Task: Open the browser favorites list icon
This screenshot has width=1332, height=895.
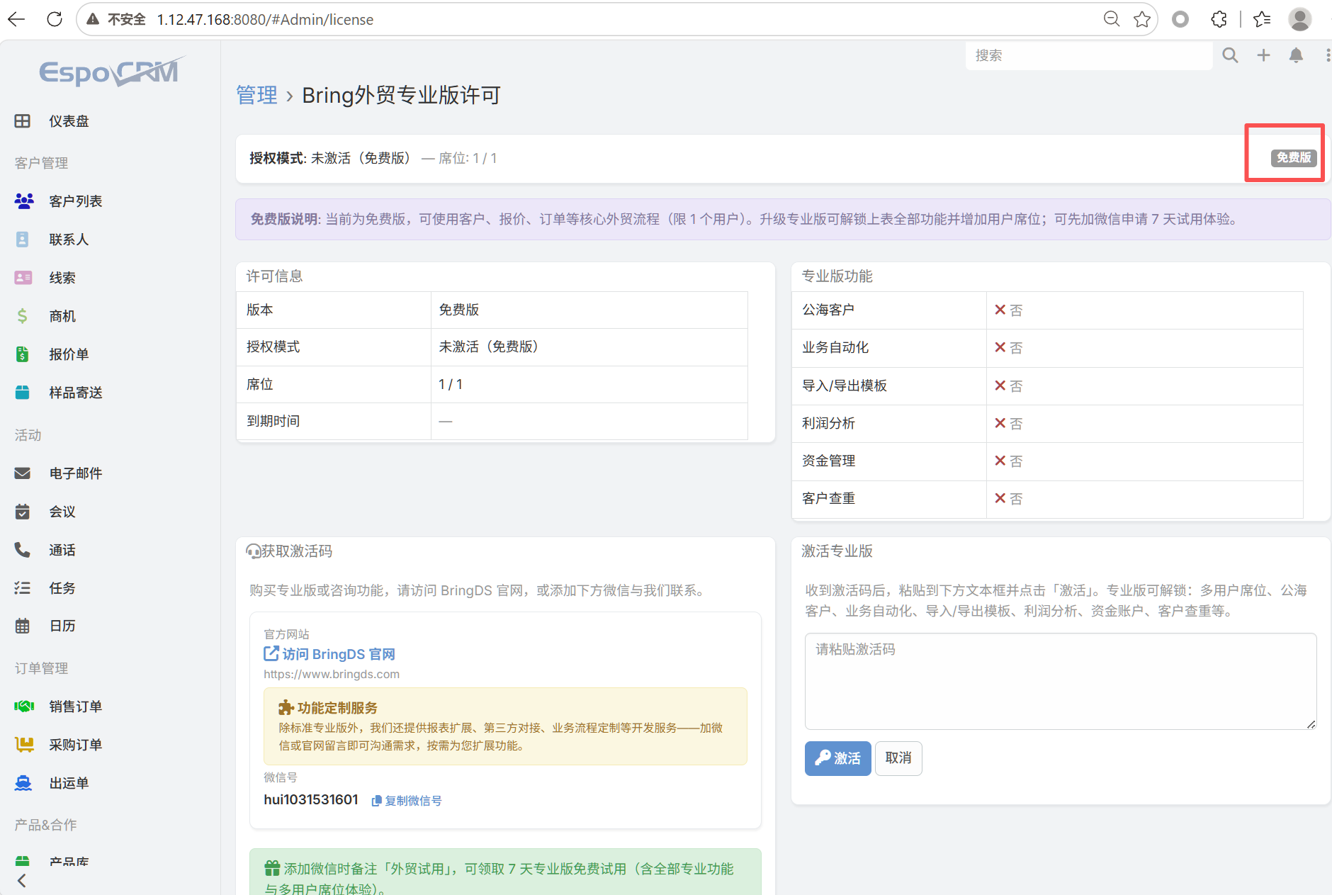Action: point(1262,19)
